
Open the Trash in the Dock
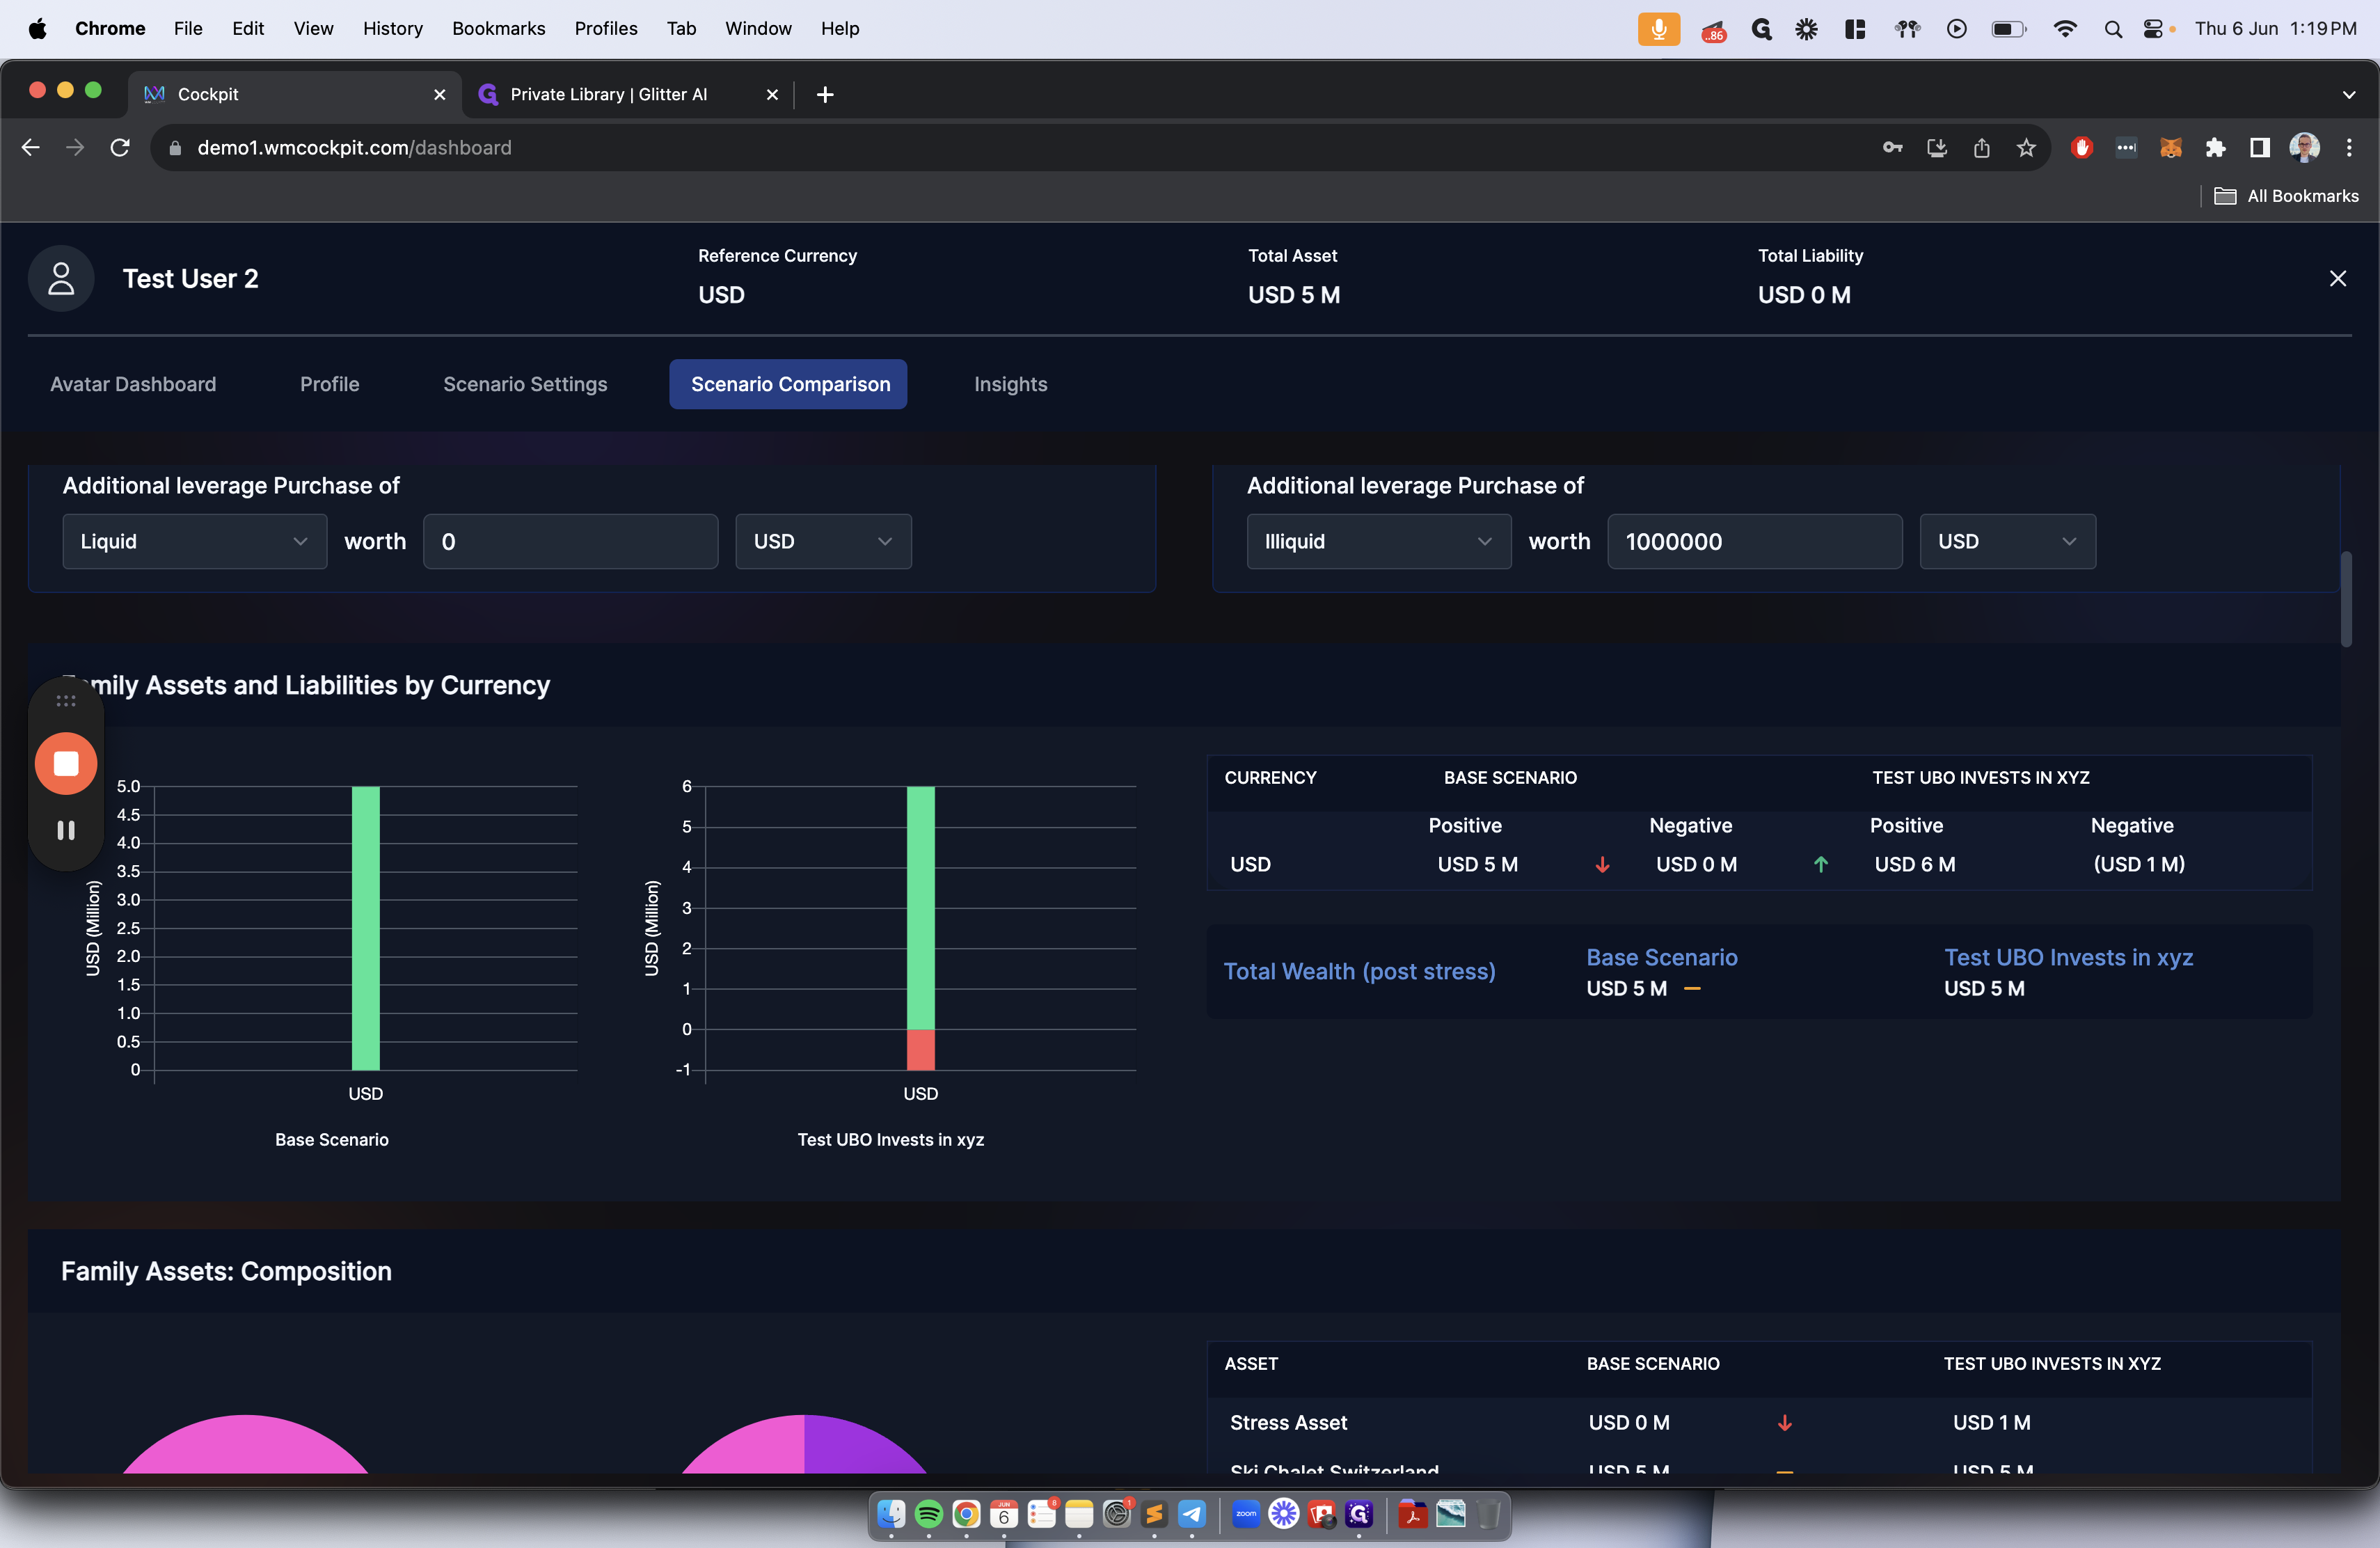(1488, 1514)
